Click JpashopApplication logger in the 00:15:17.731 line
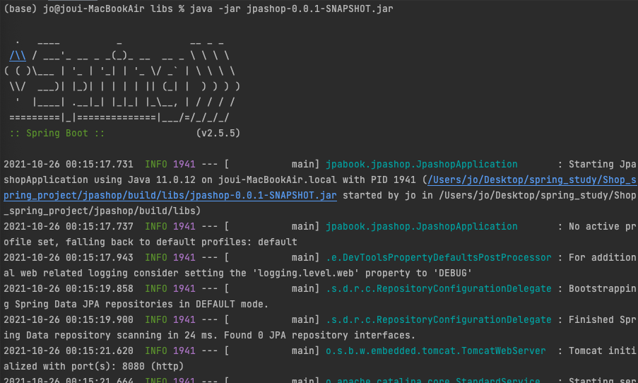The image size is (638, 383). pos(421,164)
